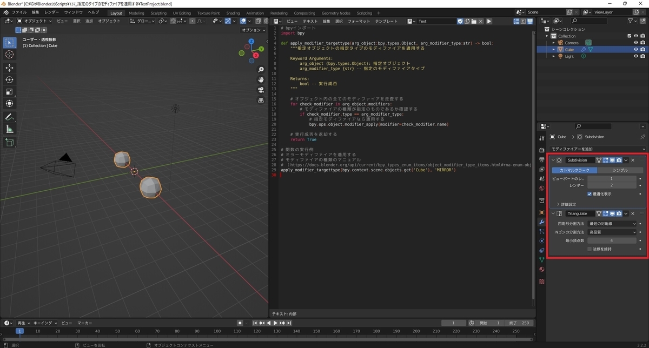Switch to the Modeling workspace tab

click(x=136, y=13)
